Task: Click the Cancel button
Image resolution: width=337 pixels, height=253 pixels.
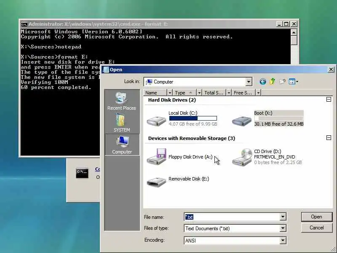Action: coord(317,228)
